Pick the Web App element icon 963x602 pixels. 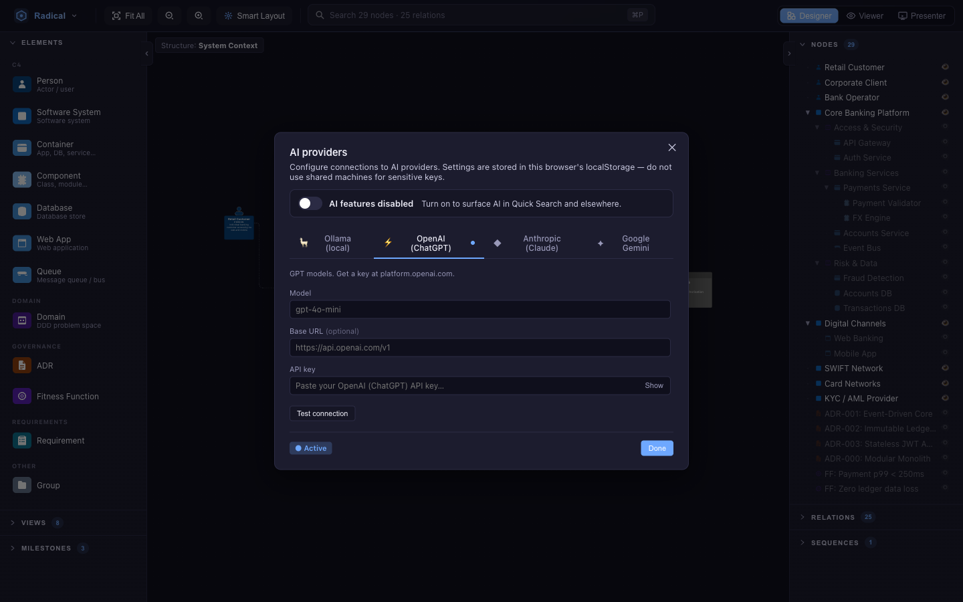[x=22, y=243]
